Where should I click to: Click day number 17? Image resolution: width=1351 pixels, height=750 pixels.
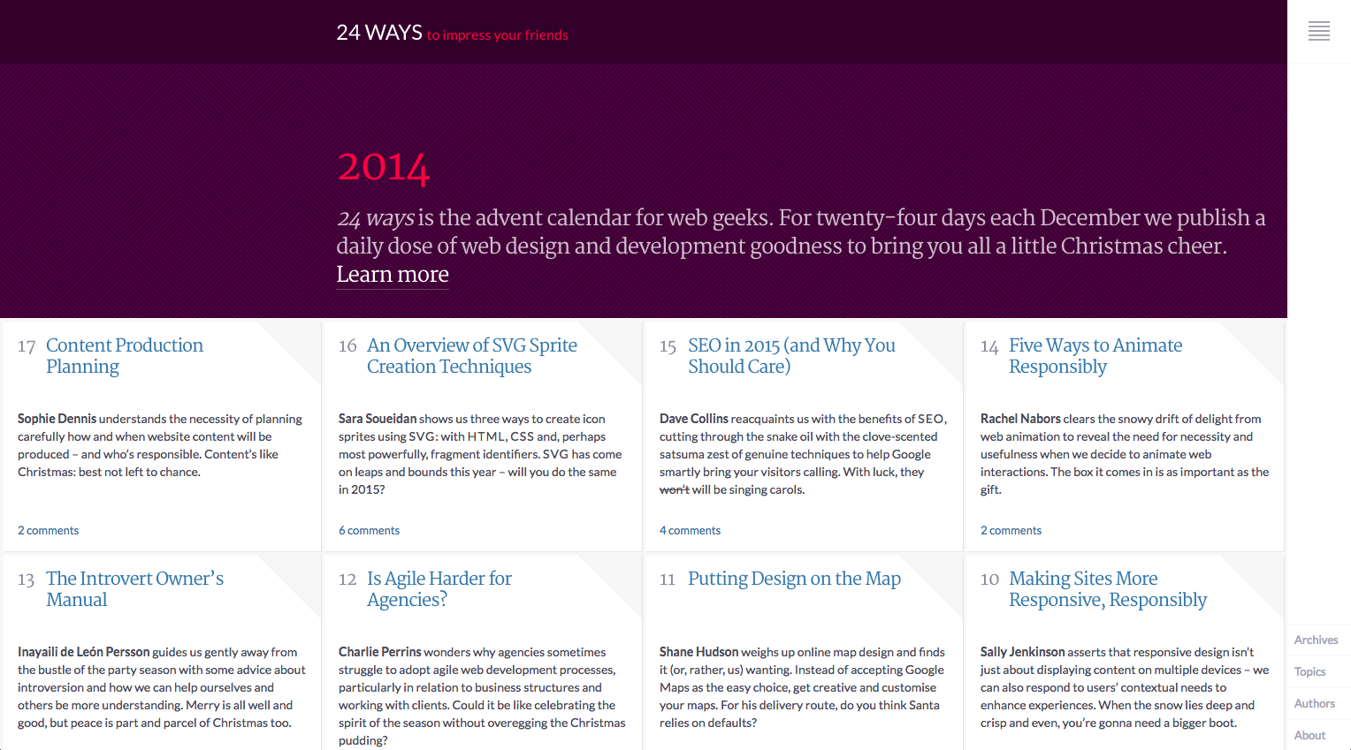pos(27,346)
